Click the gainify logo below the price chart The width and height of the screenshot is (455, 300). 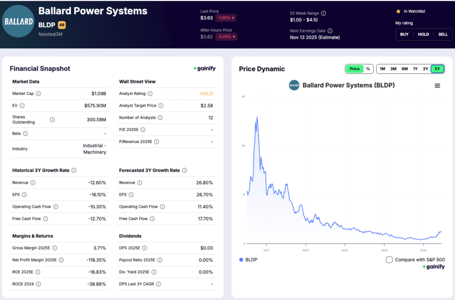pyautogui.click(x=434, y=267)
